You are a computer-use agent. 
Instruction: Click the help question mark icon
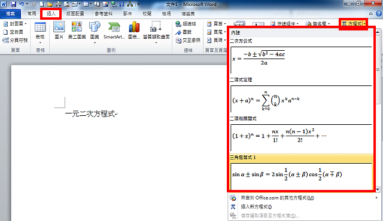(x=379, y=14)
